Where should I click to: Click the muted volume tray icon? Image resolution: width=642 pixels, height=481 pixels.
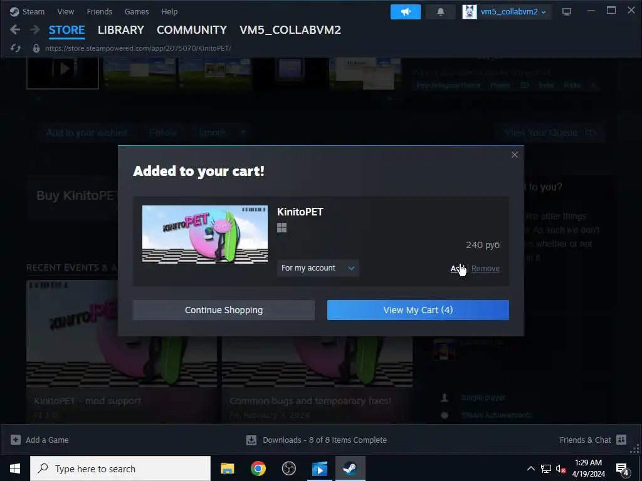(561, 468)
